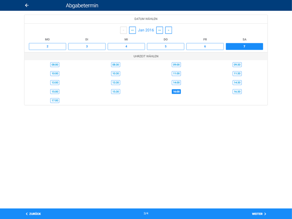Screen dimensions: 292x219
Task: Choose the 14:00 time slot
Action: (176, 83)
